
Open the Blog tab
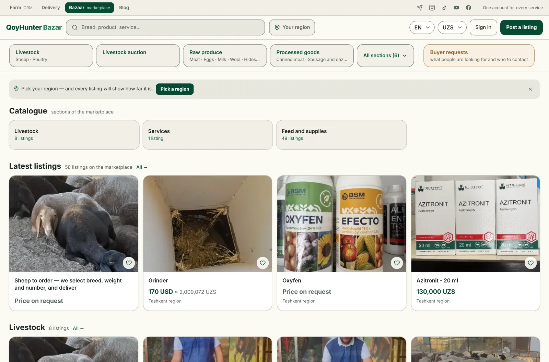[x=124, y=8]
